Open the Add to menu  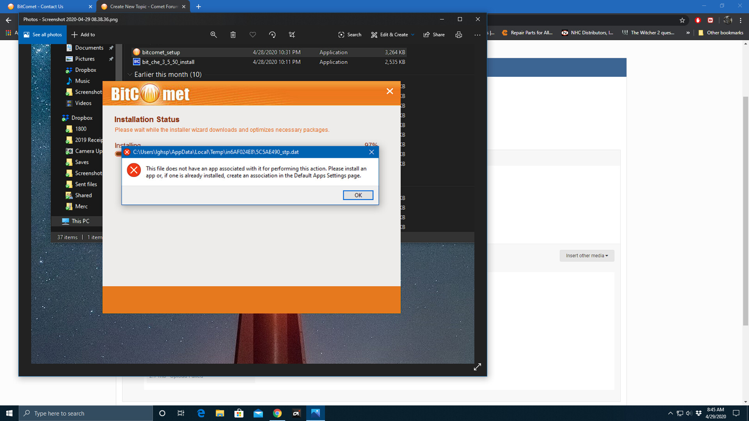coord(83,35)
